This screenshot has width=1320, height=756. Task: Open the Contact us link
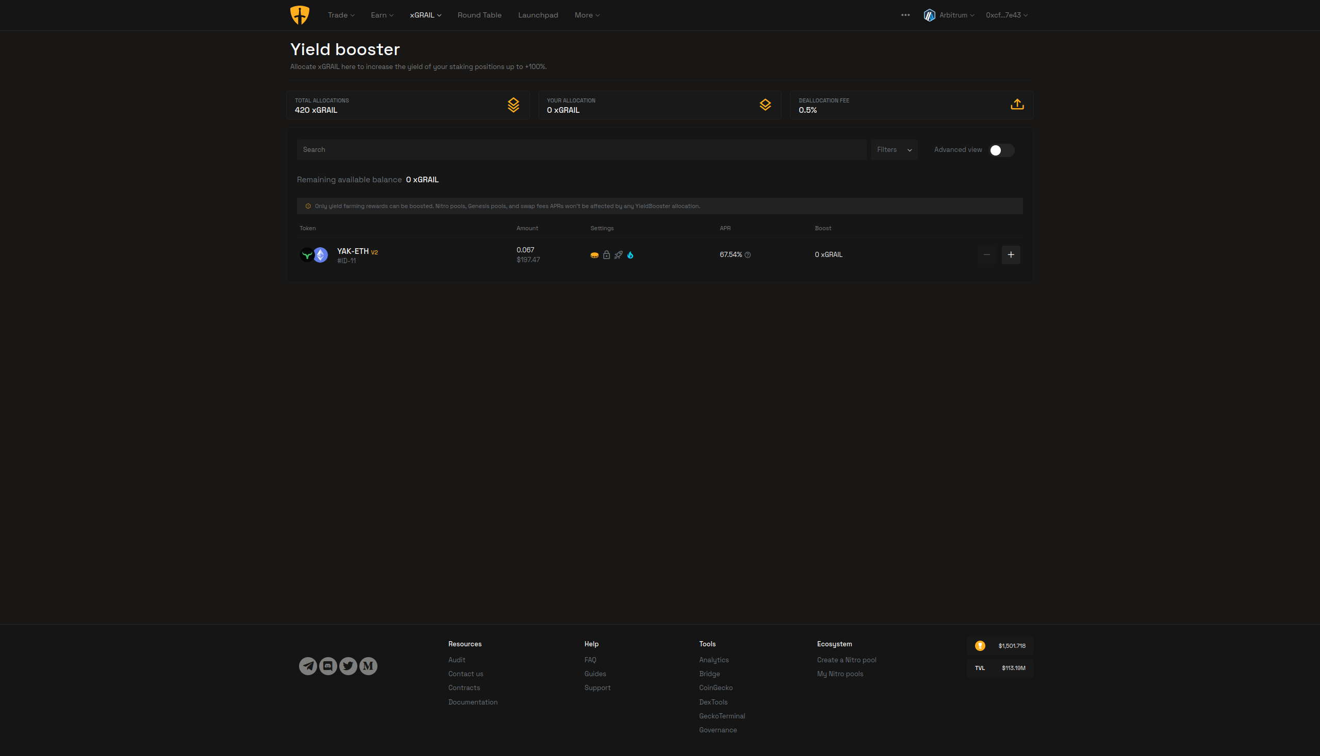click(x=465, y=674)
